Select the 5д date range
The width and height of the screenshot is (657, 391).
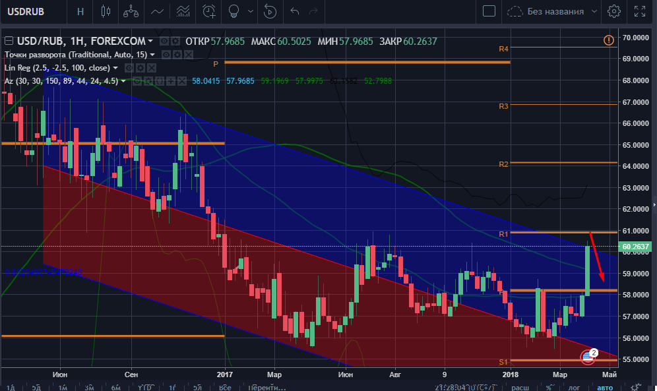coord(36,388)
